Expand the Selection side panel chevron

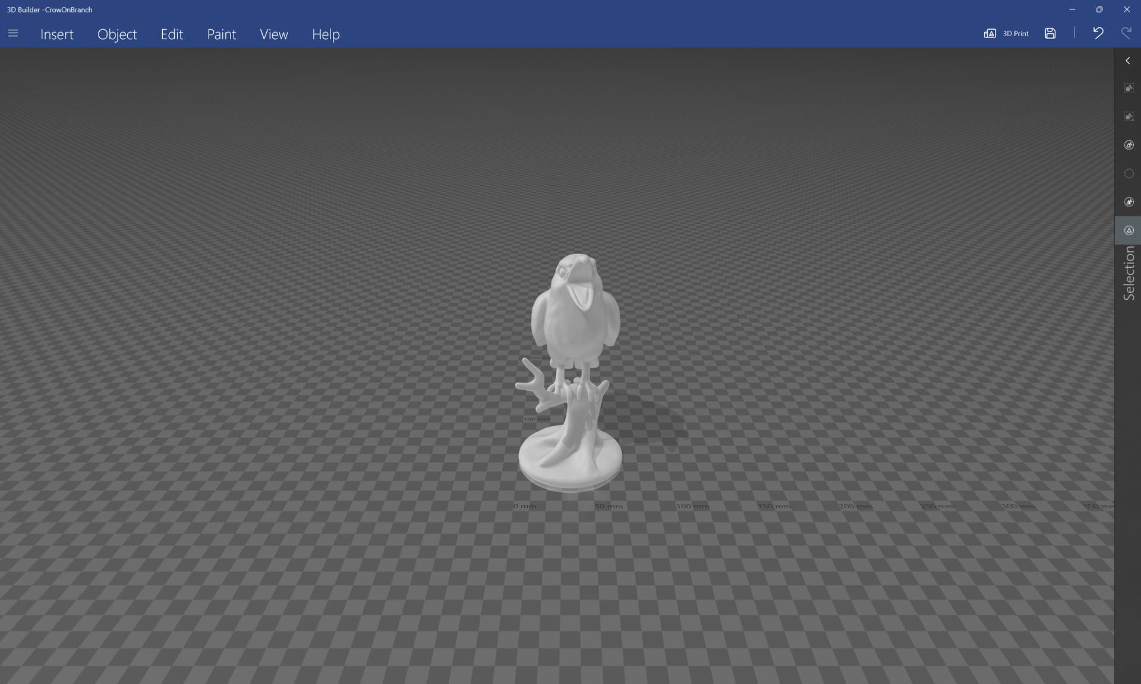[1128, 61]
